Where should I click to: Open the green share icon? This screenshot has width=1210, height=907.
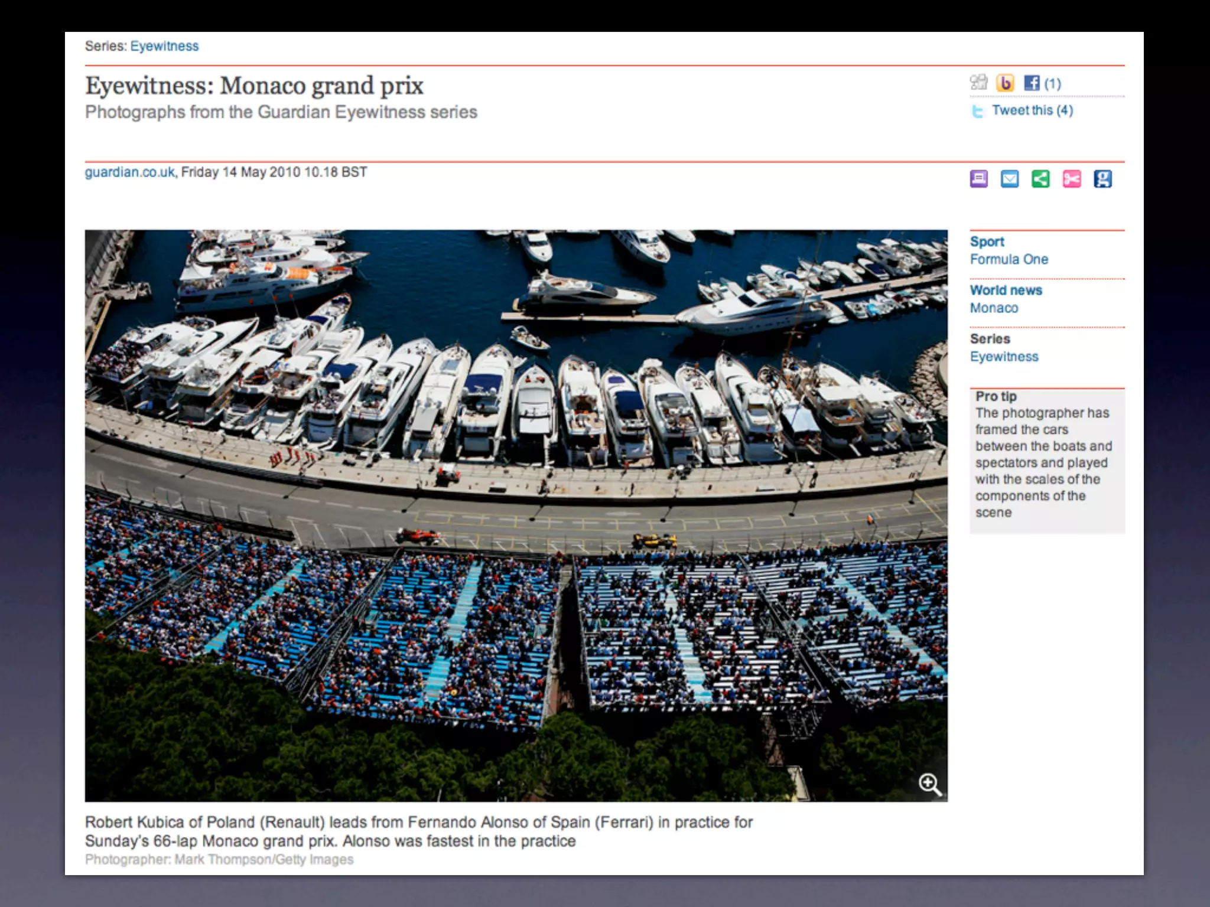pos(1040,178)
